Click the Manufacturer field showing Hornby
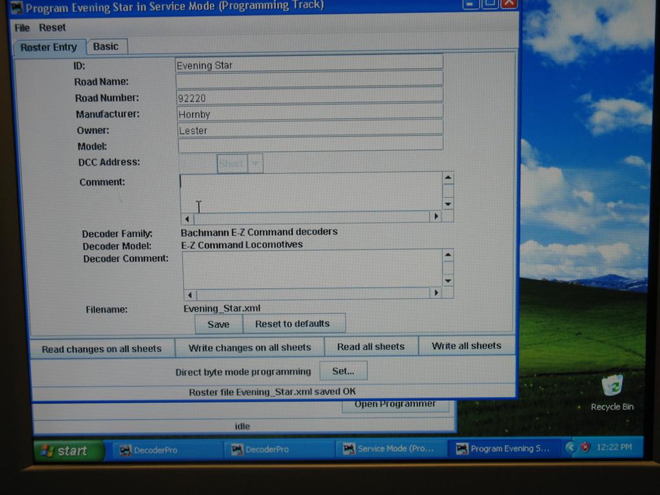The height and width of the screenshot is (495, 660). coord(310,113)
